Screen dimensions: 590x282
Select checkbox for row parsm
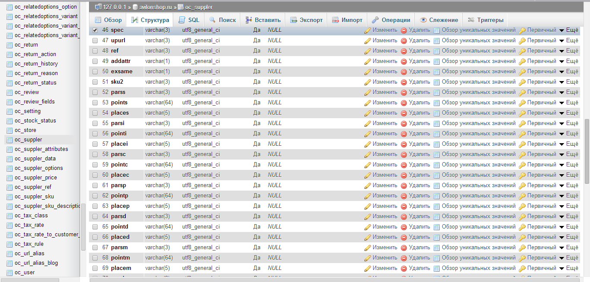pyautogui.click(x=95, y=248)
